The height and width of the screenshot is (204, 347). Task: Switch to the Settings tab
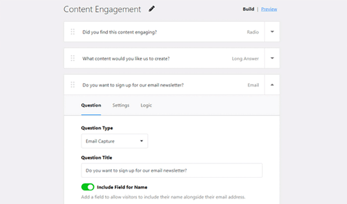(120, 106)
